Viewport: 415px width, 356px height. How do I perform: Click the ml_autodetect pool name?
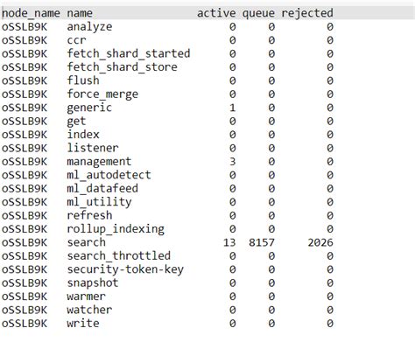(109, 175)
